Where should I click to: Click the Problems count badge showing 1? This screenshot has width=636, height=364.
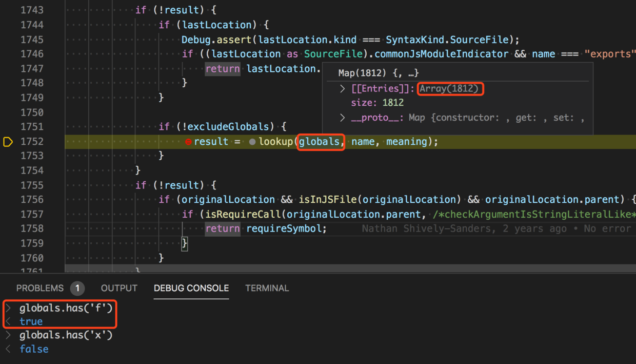pos(77,288)
